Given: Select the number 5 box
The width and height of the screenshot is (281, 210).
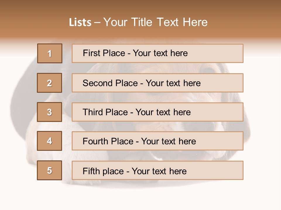Looking at the screenshot, I should [49, 170].
